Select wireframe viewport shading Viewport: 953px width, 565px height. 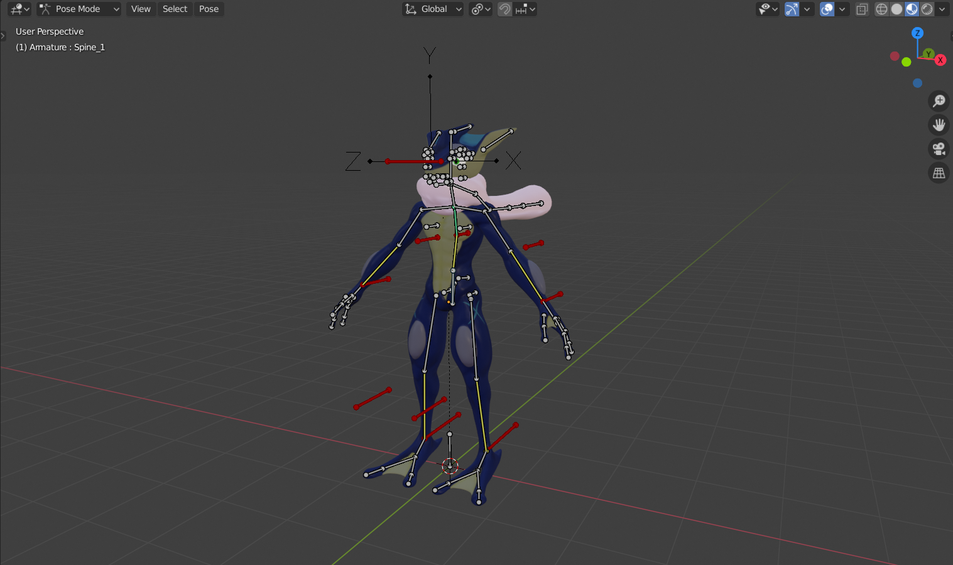[x=881, y=9]
